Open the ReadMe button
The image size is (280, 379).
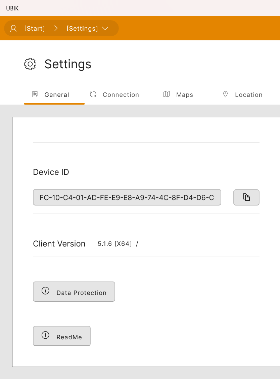[x=69, y=337]
